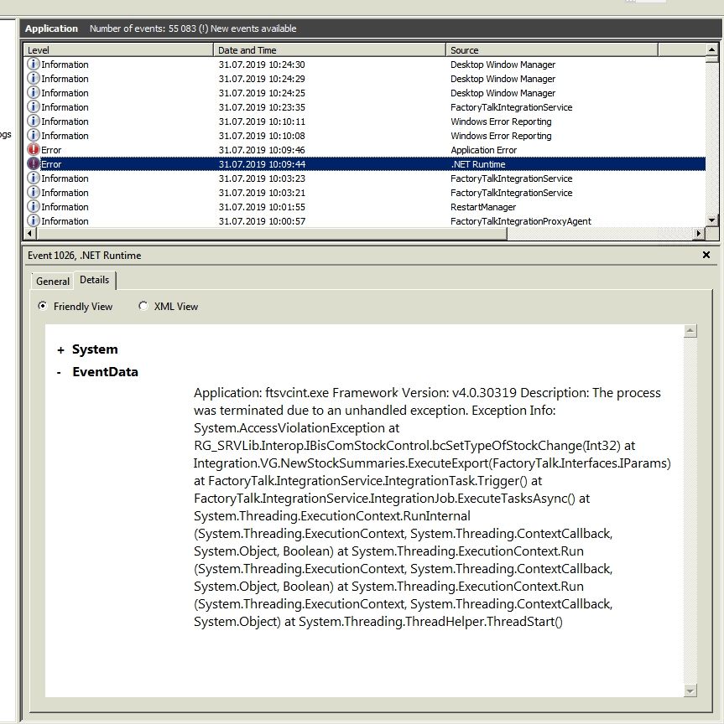The image size is (724, 724).
Task: Select the FactoryTalkIntegrationProxyAgent source cell
Action: pos(521,221)
